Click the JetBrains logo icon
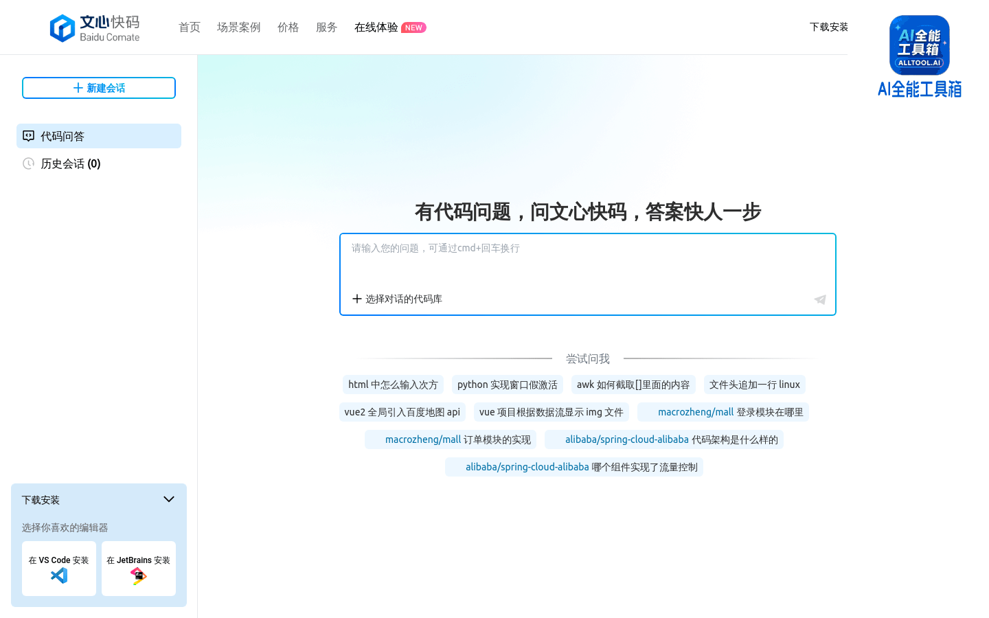989x618 pixels. [139, 576]
